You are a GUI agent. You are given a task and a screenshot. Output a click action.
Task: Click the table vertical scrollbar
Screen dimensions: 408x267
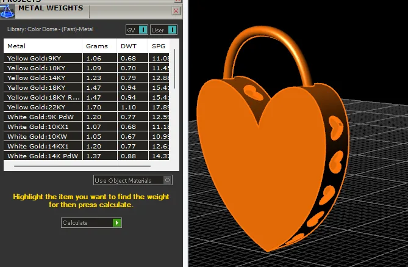coord(174,69)
